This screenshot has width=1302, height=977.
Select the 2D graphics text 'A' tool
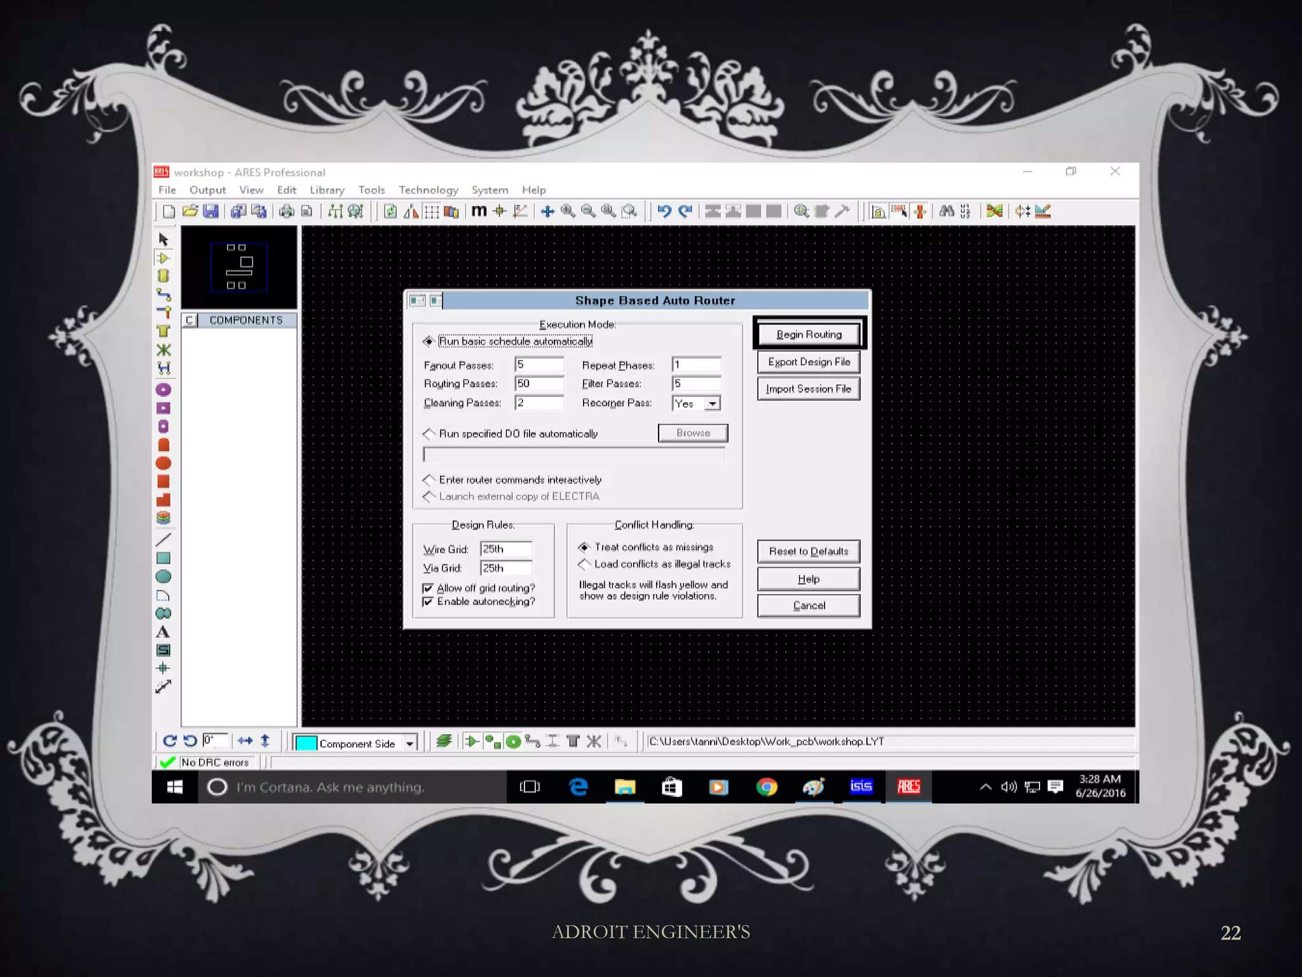163,632
